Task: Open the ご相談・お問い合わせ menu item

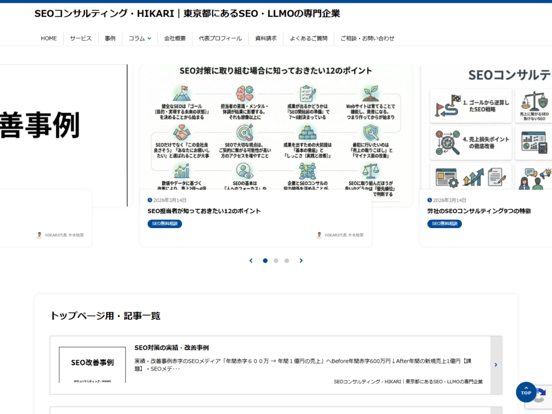Action: tap(367, 38)
